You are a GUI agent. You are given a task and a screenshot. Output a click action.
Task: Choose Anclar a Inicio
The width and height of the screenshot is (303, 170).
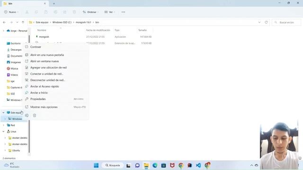(x=56, y=93)
